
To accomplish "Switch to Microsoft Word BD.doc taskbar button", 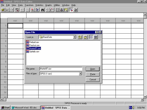I will tap(26, 108).
